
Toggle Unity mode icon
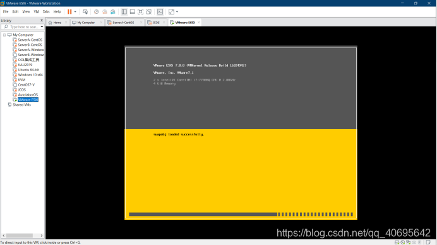(x=149, y=12)
